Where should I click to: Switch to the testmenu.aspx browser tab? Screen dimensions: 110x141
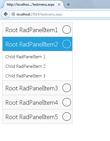(x=30, y=5)
